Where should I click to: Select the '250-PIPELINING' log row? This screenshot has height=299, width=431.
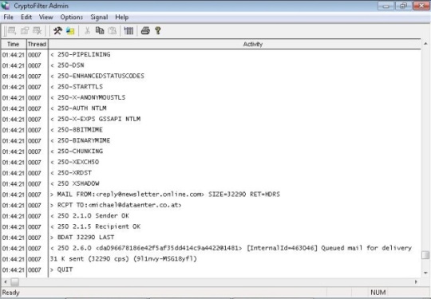tap(211, 55)
